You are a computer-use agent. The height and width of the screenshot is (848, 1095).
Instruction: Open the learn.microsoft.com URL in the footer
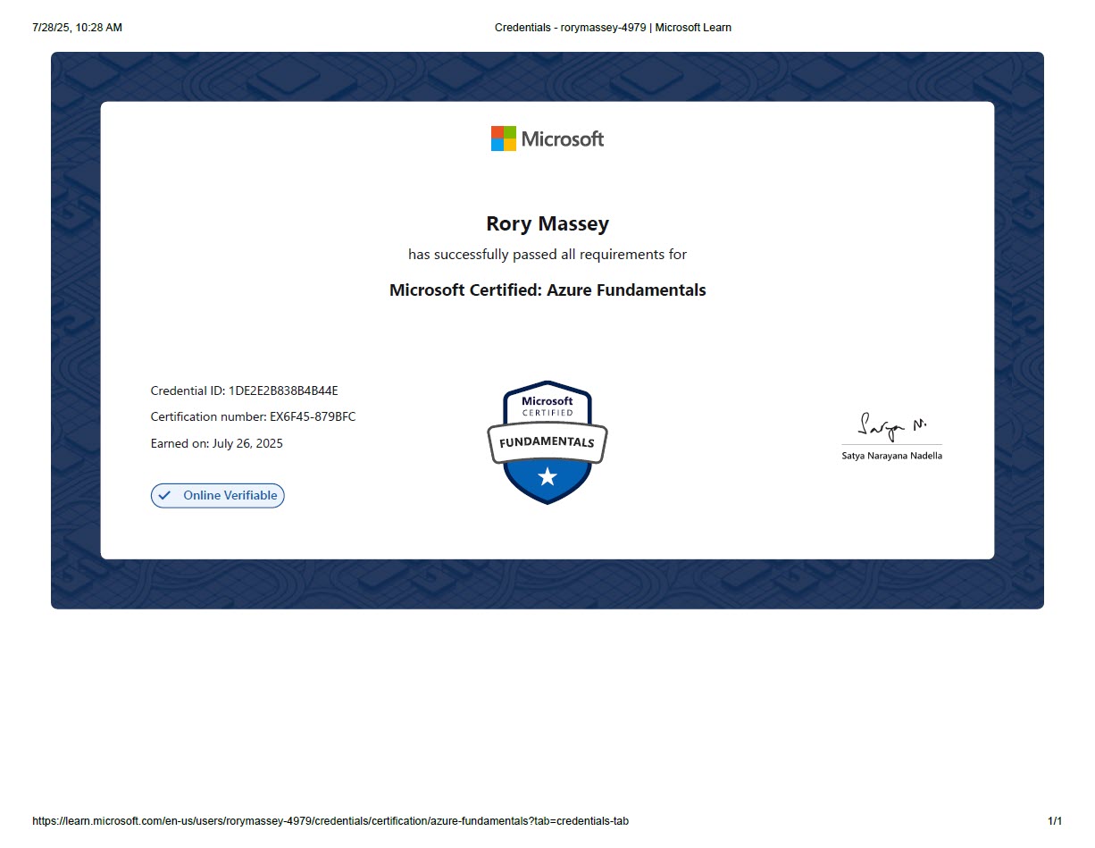click(x=330, y=821)
